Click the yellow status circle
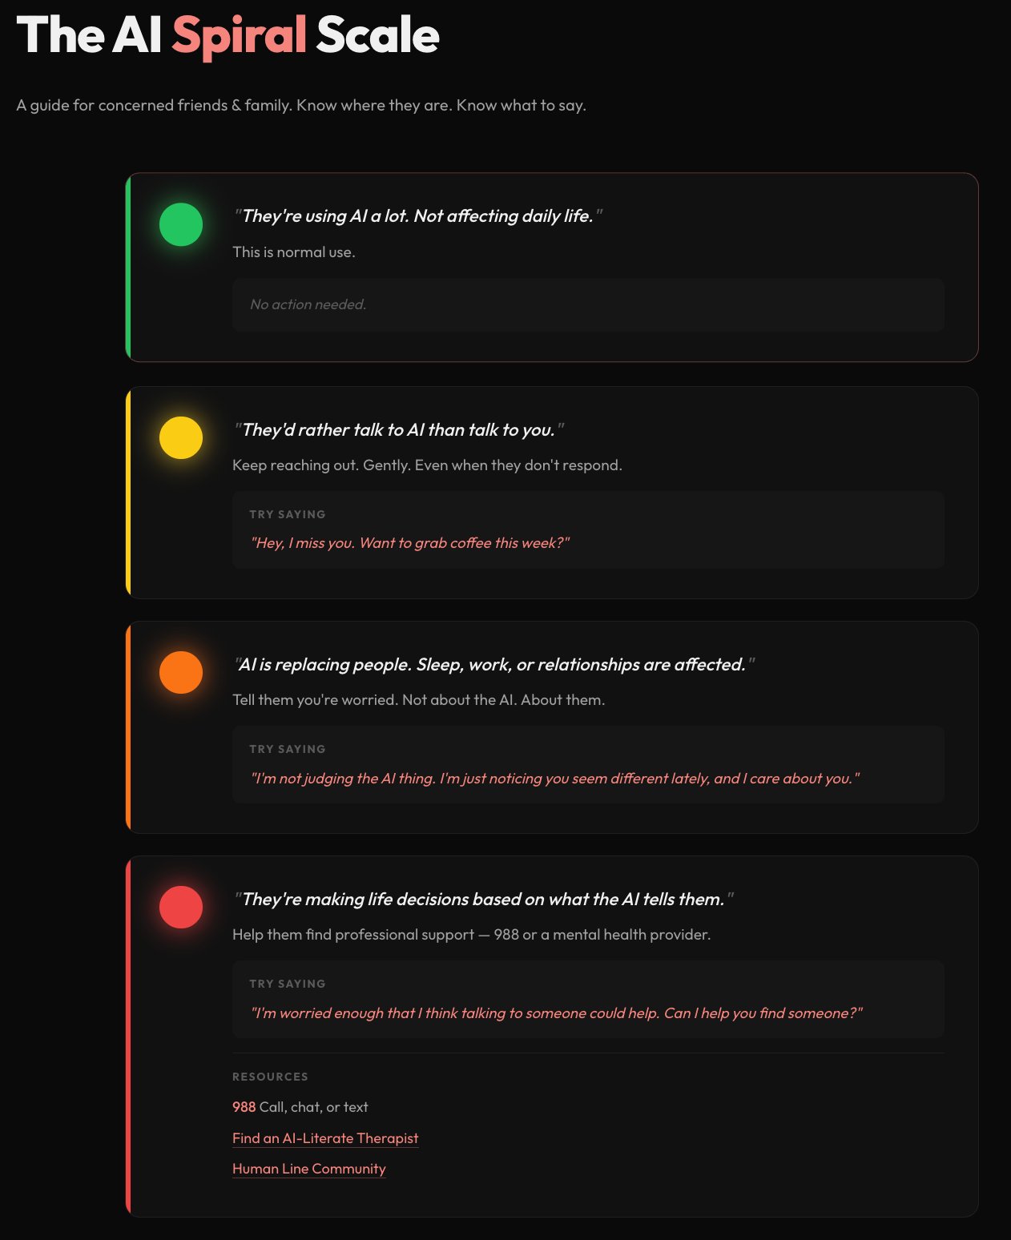Image resolution: width=1011 pixels, height=1240 pixels. pos(181,437)
